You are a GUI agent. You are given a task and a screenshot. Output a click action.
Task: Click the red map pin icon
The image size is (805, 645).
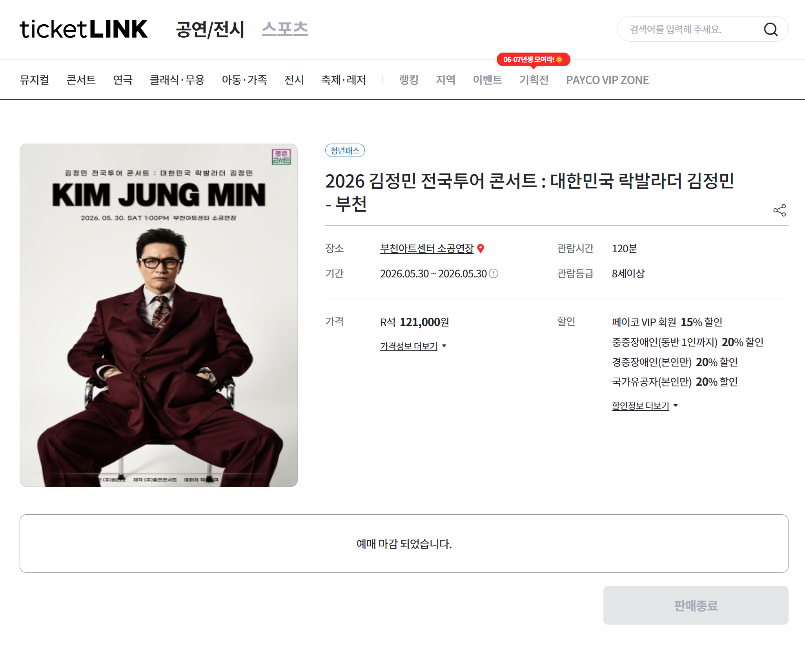(x=481, y=248)
